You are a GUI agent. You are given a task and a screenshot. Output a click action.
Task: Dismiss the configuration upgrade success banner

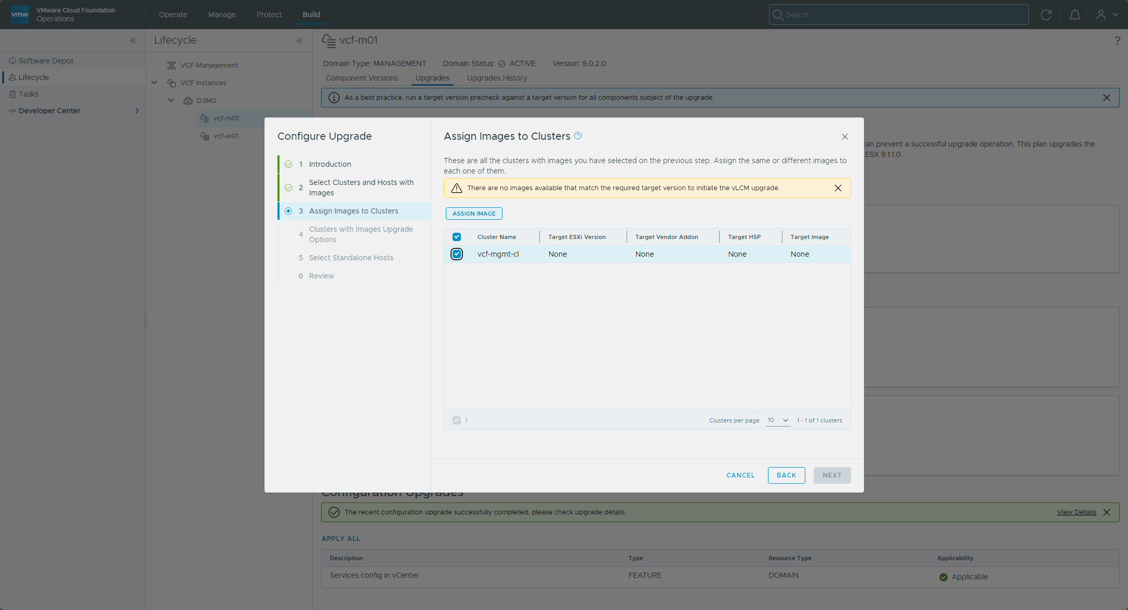(x=1107, y=512)
